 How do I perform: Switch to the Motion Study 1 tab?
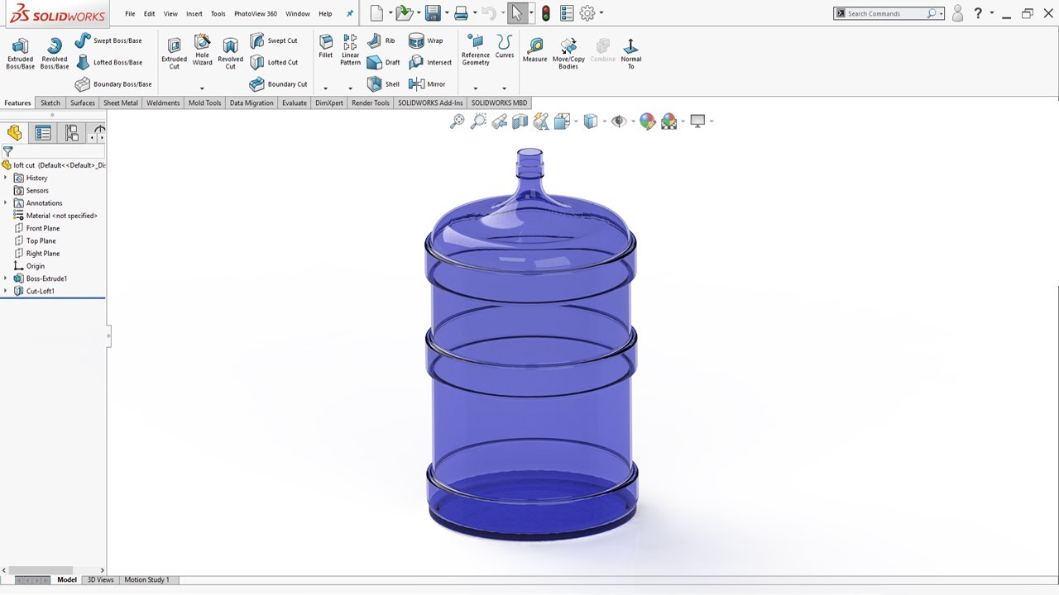click(146, 580)
